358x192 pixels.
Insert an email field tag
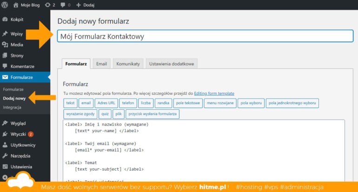coord(86,103)
